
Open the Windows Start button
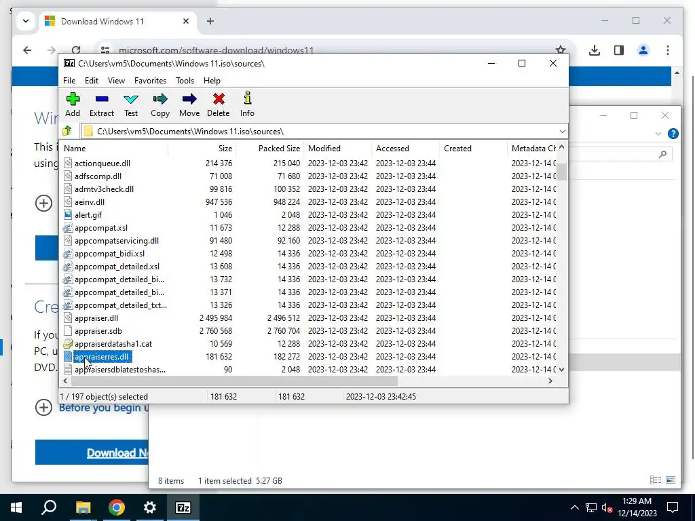click(x=16, y=507)
